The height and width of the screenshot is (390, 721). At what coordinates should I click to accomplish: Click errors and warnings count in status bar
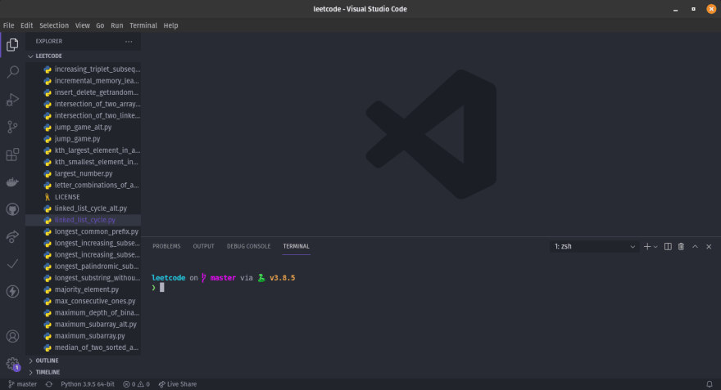click(136, 384)
